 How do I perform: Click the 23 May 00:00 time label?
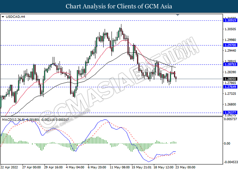pos(185,167)
